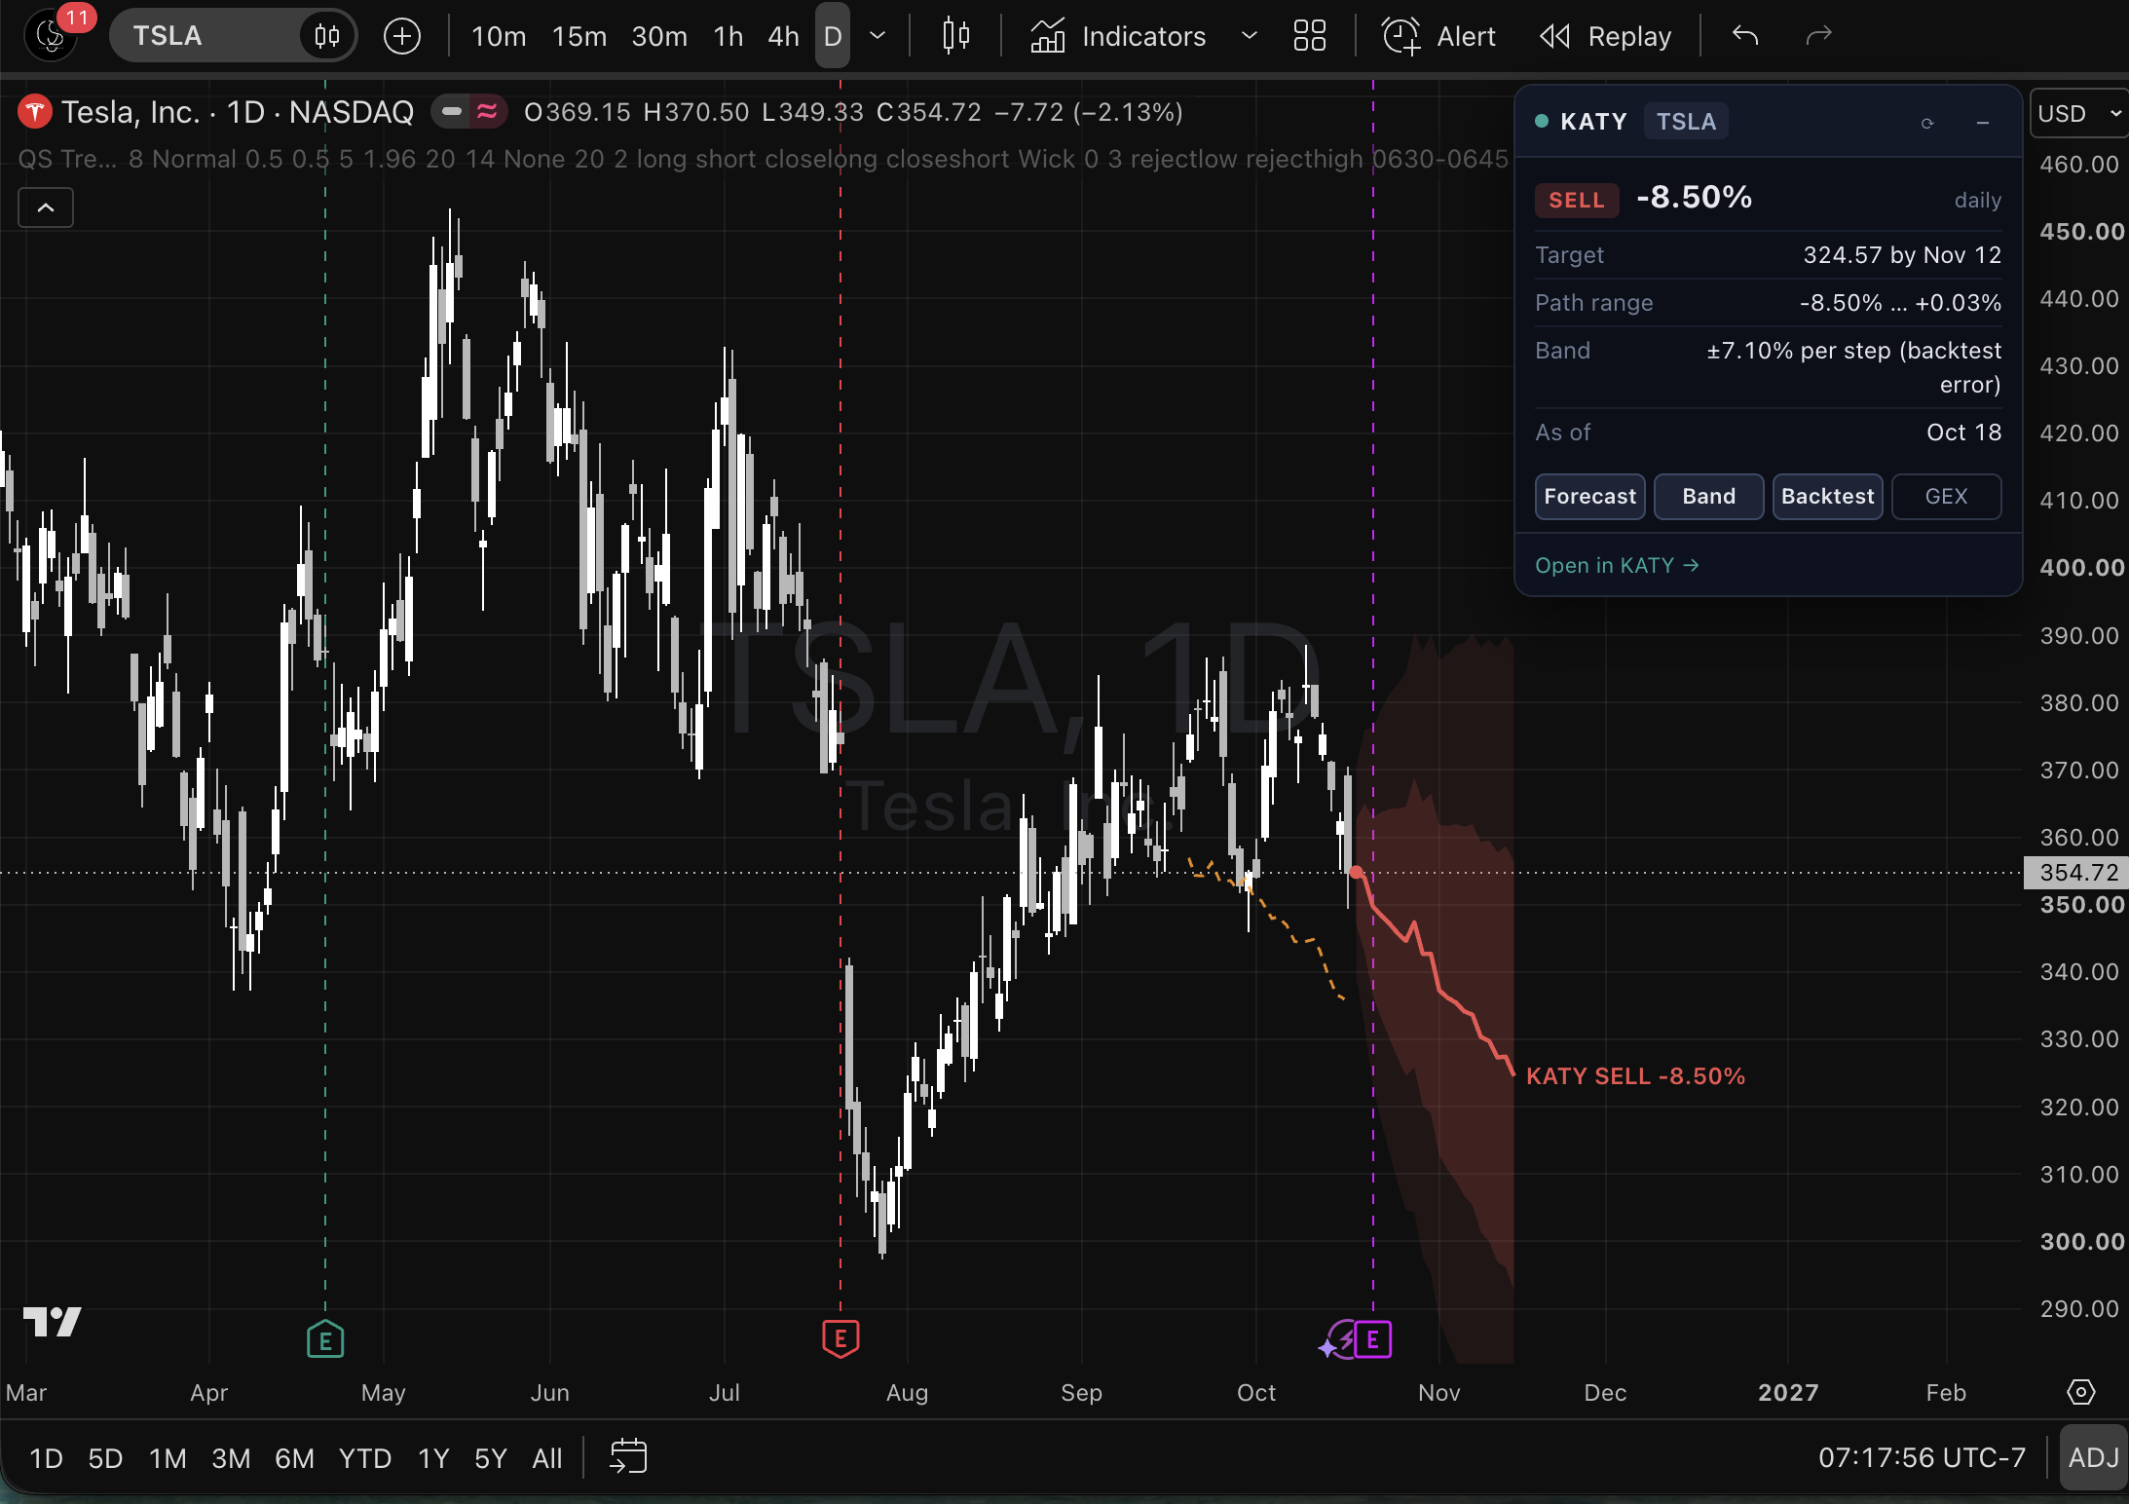Open the profile avatar with 11 notifications
Image resolution: width=2129 pixels, height=1504 pixels.
[x=51, y=36]
